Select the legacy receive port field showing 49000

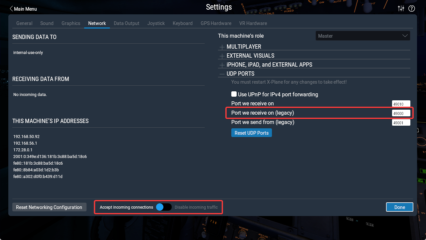(x=401, y=113)
